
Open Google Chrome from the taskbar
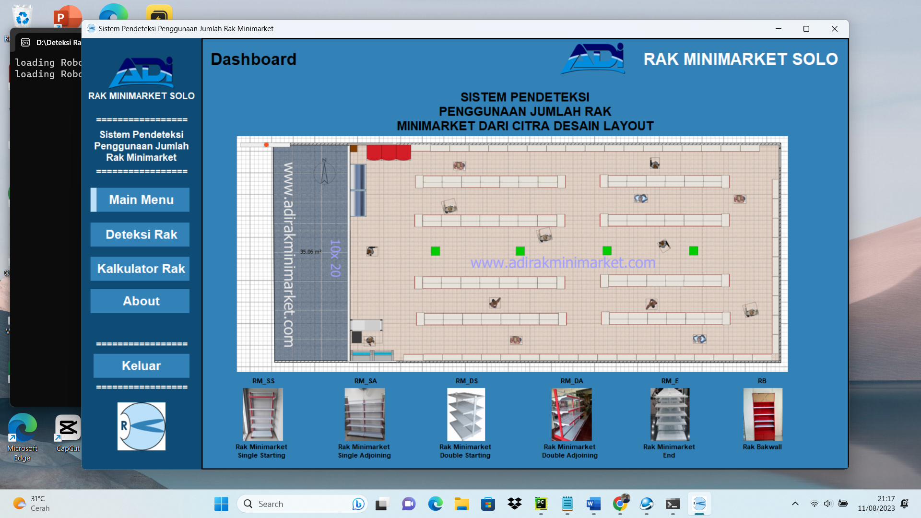pyautogui.click(x=620, y=504)
